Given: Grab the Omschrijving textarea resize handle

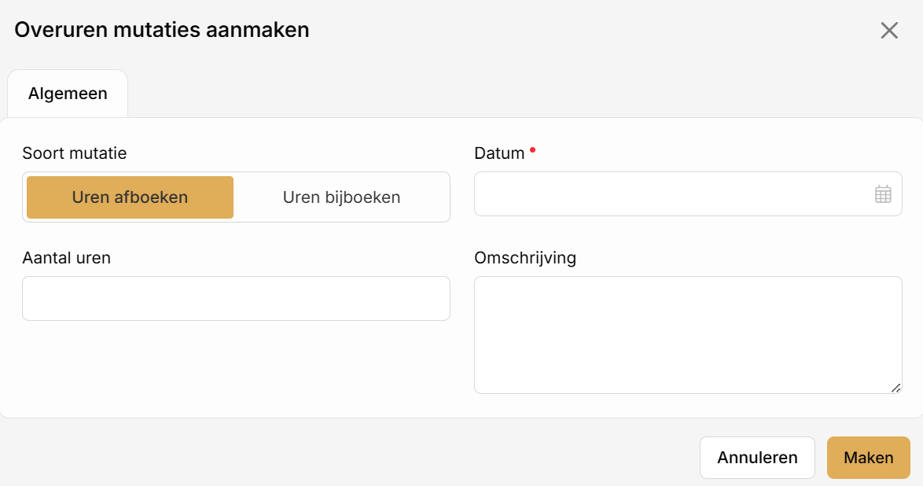Looking at the screenshot, I should tap(895, 388).
